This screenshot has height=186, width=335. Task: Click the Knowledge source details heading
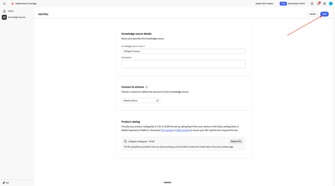pos(136,34)
